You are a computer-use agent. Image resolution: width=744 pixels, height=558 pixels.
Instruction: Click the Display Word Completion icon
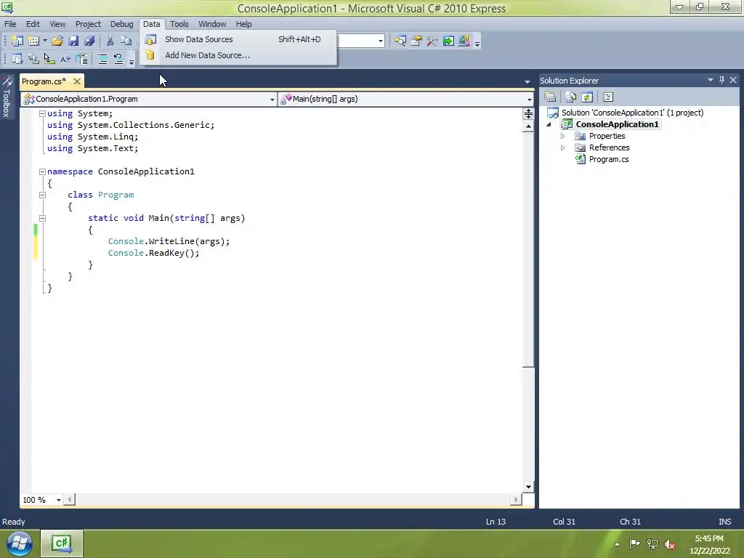pyautogui.click(x=65, y=59)
